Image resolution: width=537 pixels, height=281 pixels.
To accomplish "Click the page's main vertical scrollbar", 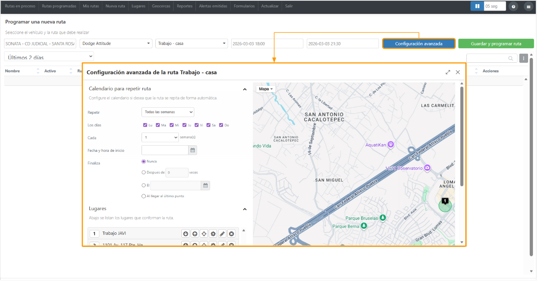I will 531,157.
